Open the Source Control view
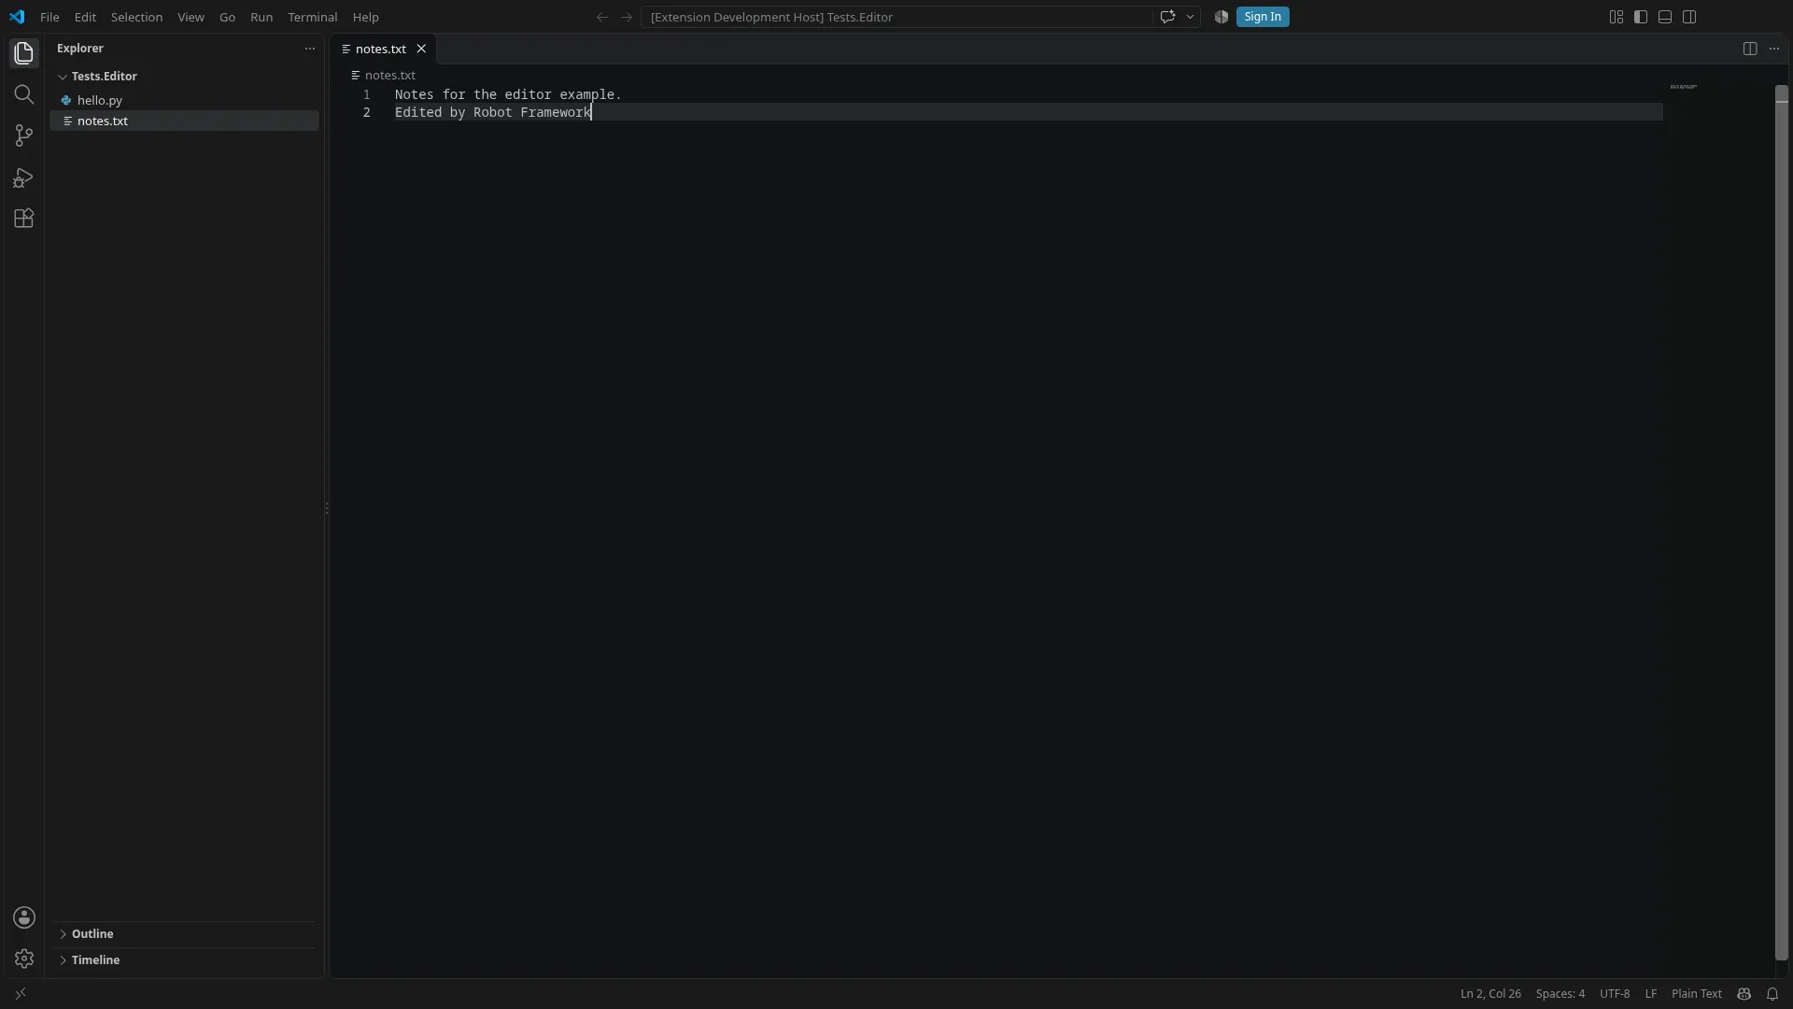The height and width of the screenshot is (1009, 1793). tap(24, 135)
